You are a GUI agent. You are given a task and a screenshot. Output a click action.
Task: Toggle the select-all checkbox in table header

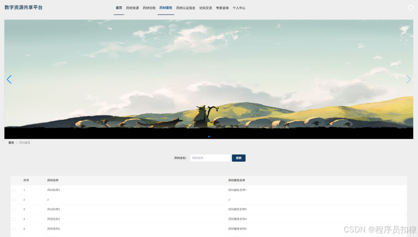(x=14, y=180)
